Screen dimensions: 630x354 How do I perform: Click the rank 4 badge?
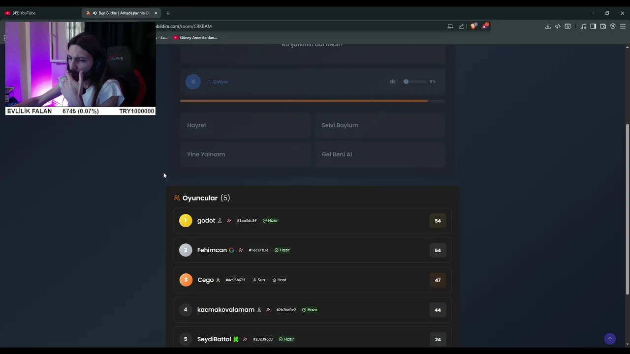(186, 309)
